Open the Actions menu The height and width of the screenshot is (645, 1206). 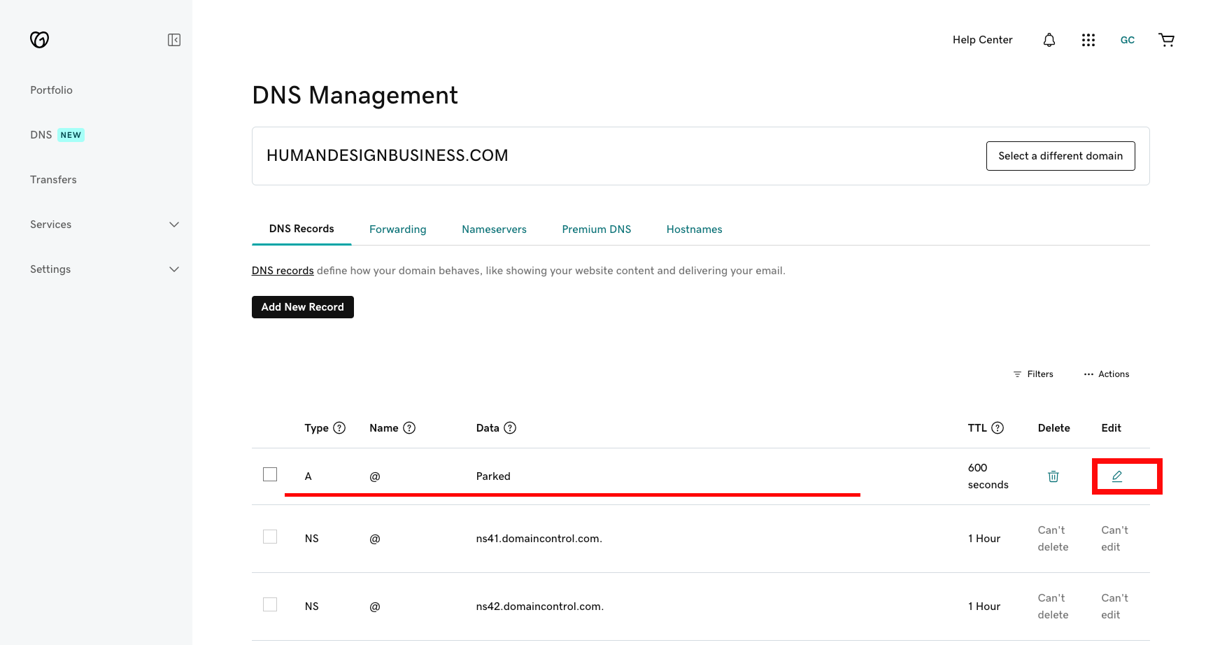pos(1107,374)
